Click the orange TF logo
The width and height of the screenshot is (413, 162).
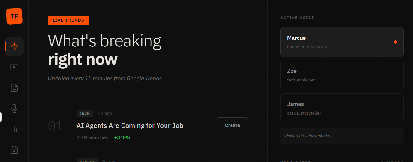(x=14, y=16)
